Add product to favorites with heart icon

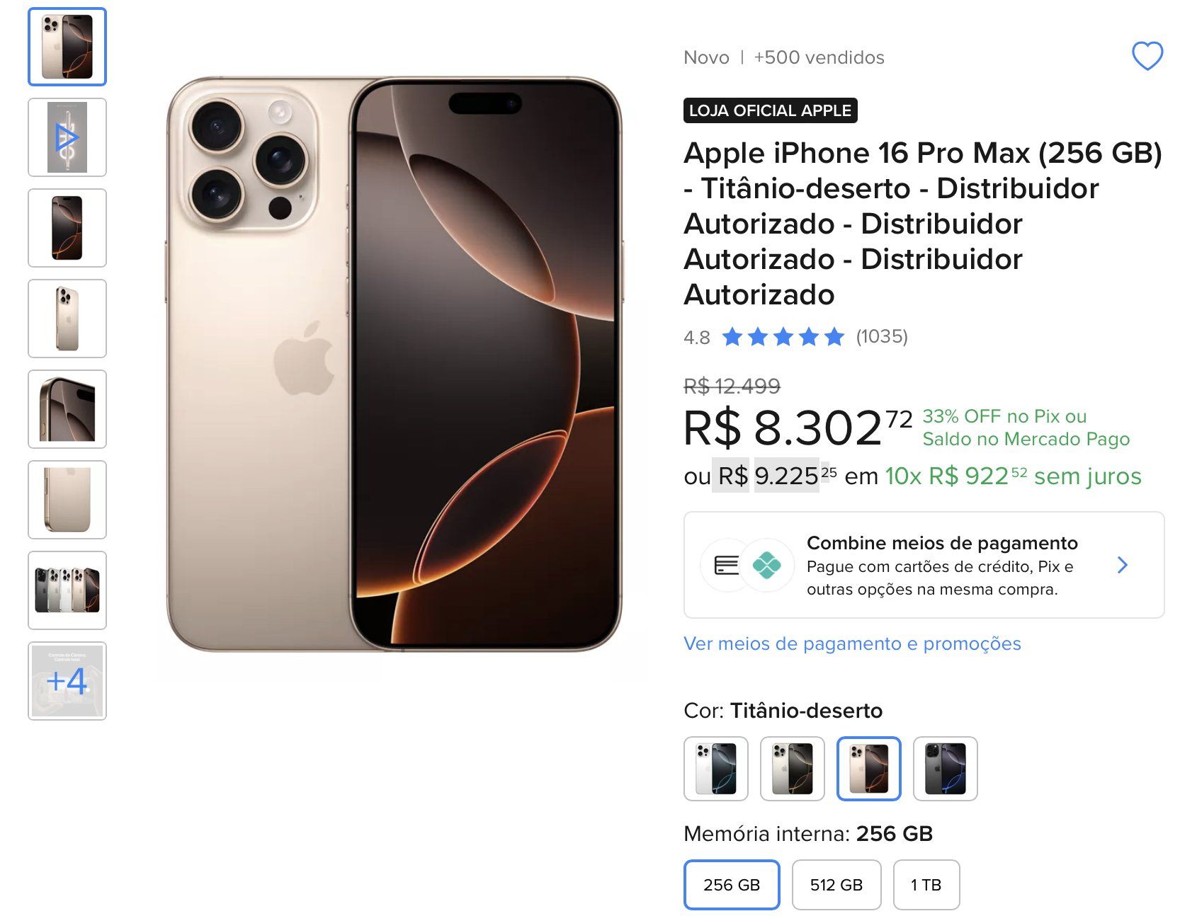[1147, 57]
